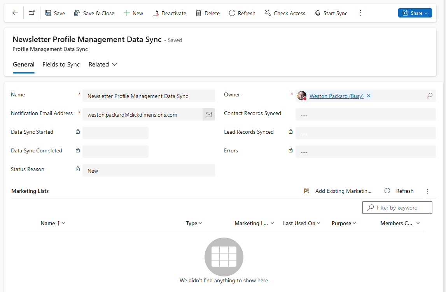
Task: Click the Status Reason lock icon
Action: 78,169
